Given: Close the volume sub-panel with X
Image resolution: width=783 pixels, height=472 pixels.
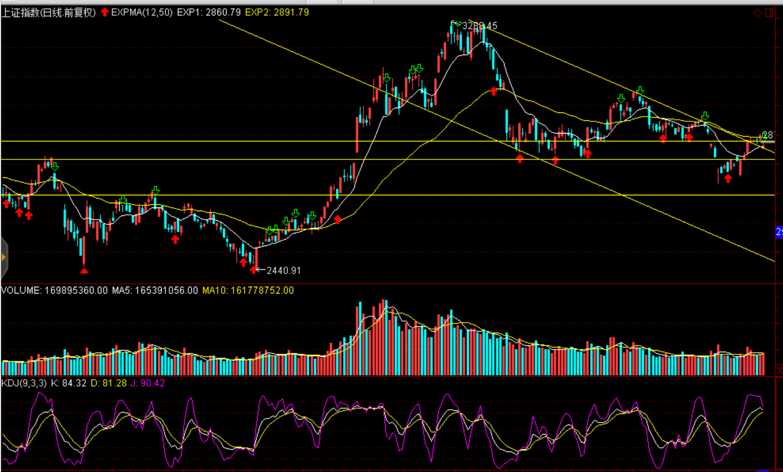Looking at the screenshot, I should click(779, 371).
